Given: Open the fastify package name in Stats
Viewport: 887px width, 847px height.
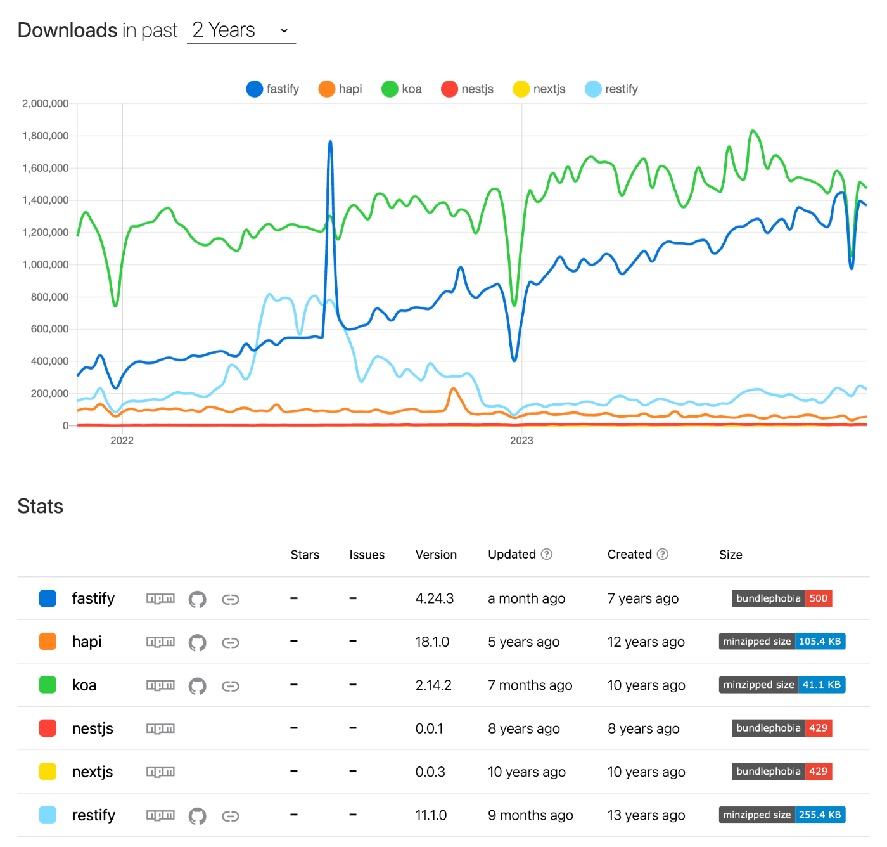Looking at the screenshot, I should pyautogui.click(x=93, y=598).
